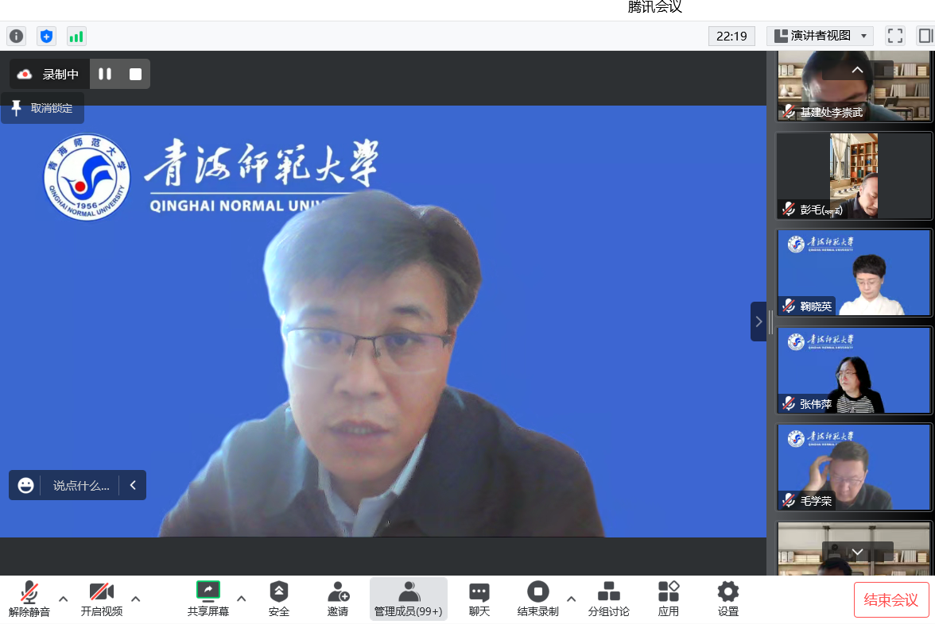935x624 pixels.
Task: Expand share screen options arrow
Action: pyautogui.click(x=242, y=599)
